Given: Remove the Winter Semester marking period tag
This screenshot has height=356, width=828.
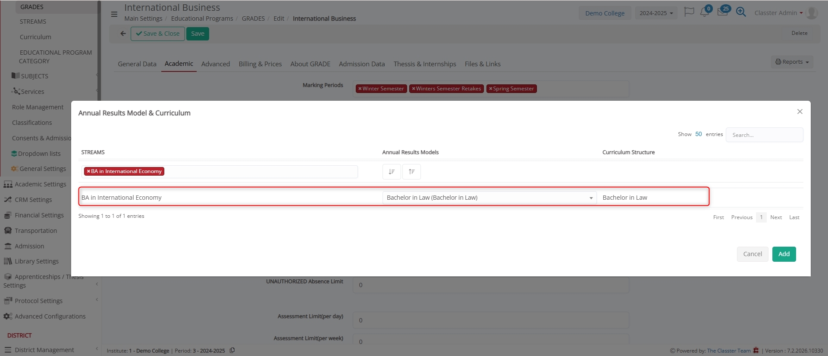Looking at the screenshot, I should pyautogui.click(x=360, y=89).
